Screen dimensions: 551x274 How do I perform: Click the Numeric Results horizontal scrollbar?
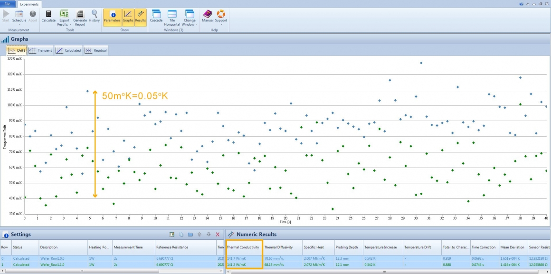pyautogui.click(x=388, y=271)
